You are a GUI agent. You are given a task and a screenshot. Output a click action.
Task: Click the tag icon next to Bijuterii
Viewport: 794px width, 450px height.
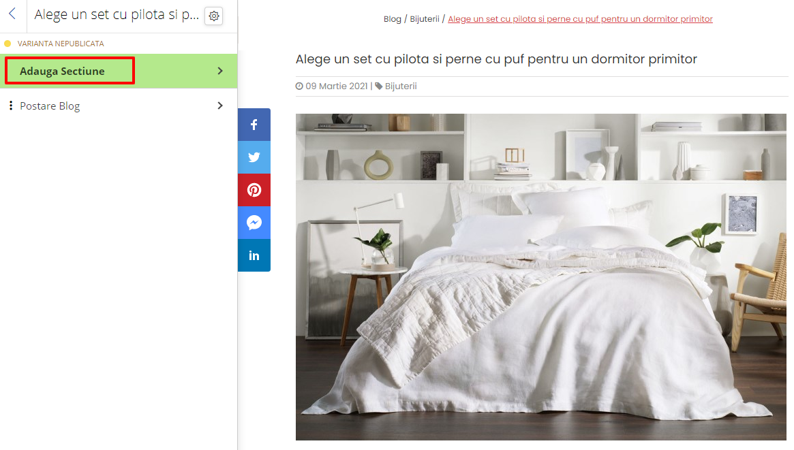click(x=379, y=86)
